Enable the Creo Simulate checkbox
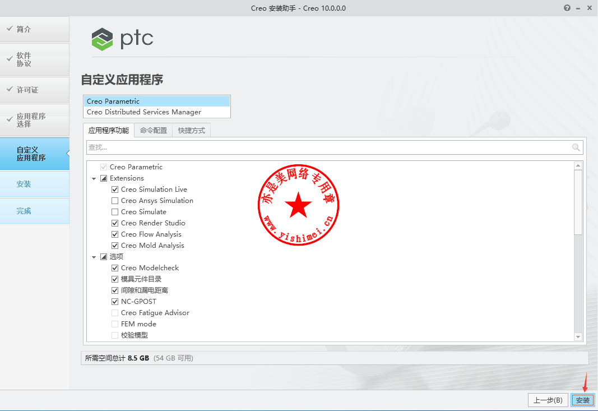The height and width of the screenshot is (411, 598). pos(115,212)
